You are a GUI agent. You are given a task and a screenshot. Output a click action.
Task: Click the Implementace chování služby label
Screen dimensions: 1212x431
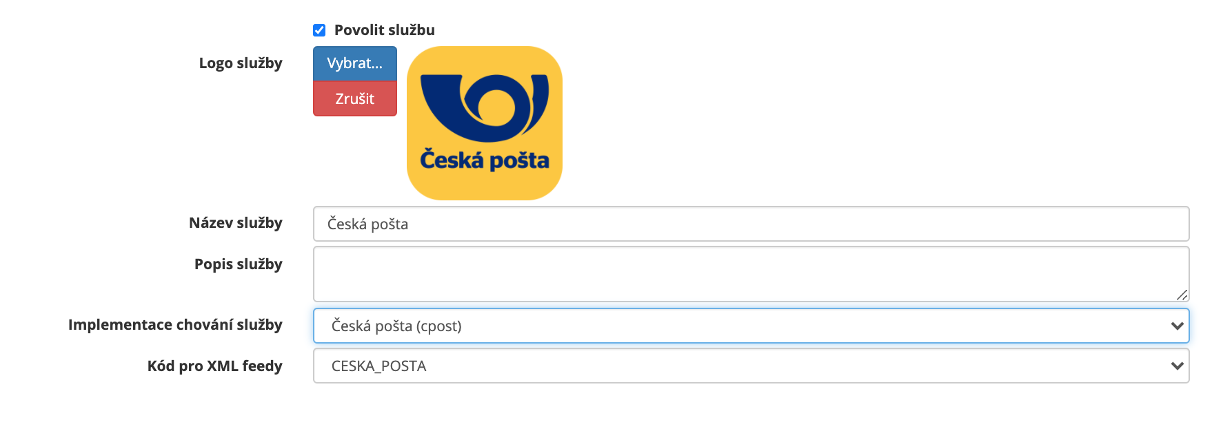[175, 325]
